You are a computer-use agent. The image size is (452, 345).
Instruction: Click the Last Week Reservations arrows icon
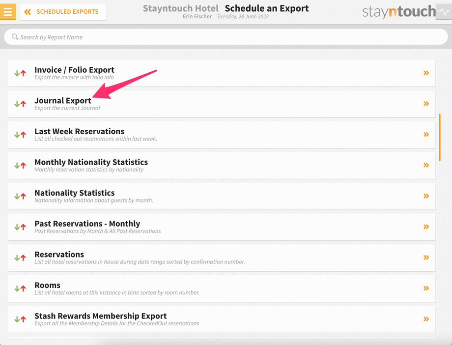pos(20,135)
